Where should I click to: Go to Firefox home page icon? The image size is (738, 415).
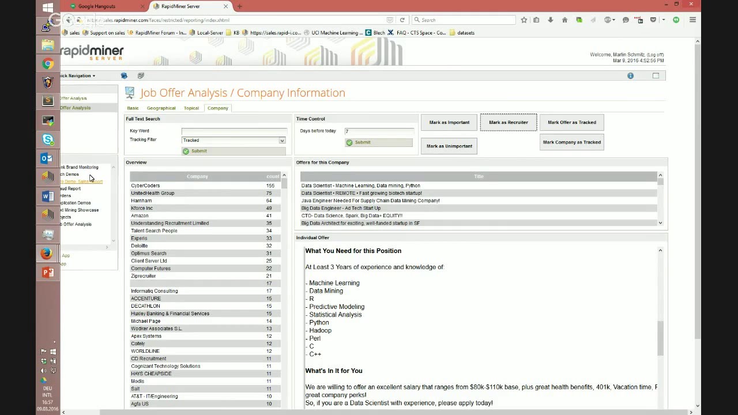pos(564,20)
